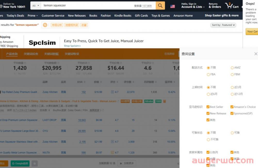
Task: Expand the Prime navigation dropdown
Action: pos(33,16)
